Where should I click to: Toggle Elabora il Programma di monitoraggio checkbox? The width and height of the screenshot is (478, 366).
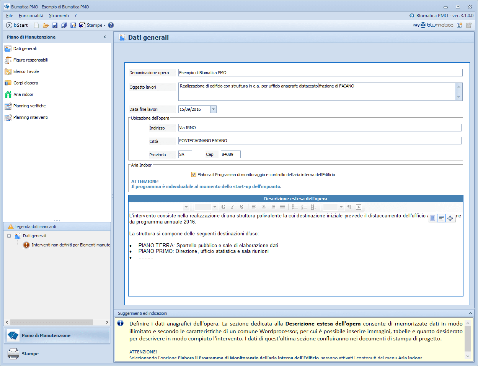[194, 175]
